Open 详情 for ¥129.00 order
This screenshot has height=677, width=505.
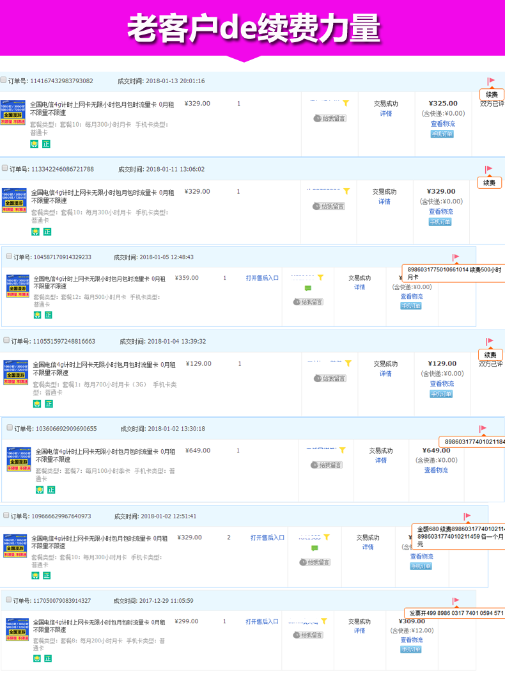(x=385, y=374)
